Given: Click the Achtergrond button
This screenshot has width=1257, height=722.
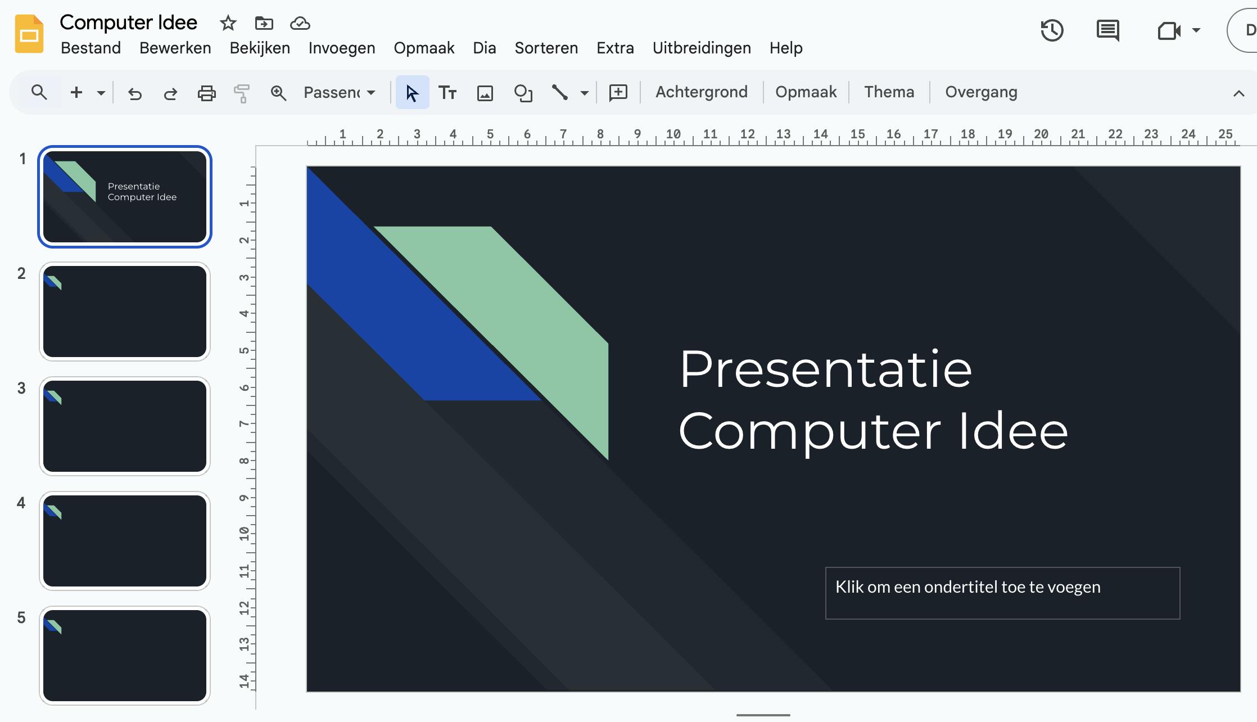Looking at the screenshot, I should (x=701, y=92).
